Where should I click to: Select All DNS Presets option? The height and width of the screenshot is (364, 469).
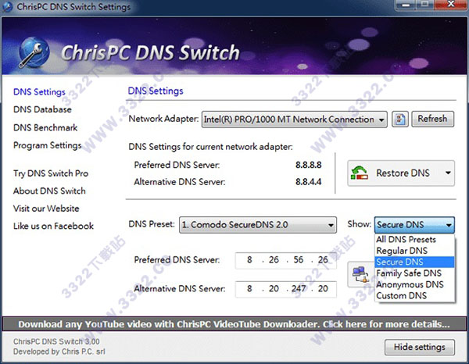[414, 239]
